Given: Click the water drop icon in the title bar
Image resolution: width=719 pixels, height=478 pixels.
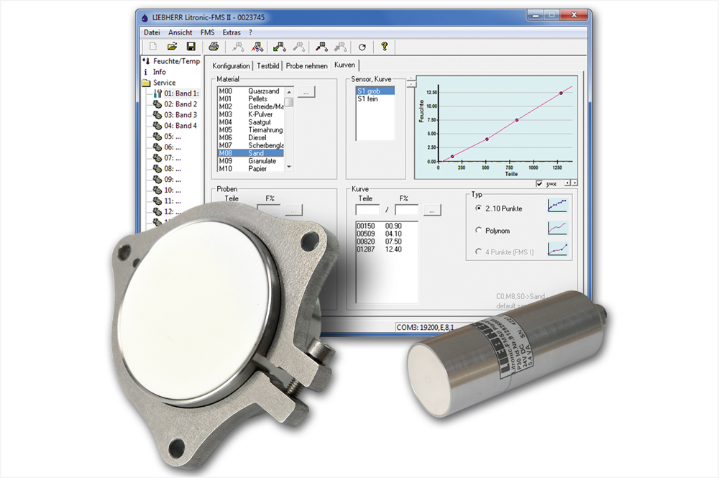Looking at the screenshot, I should 145,17.
